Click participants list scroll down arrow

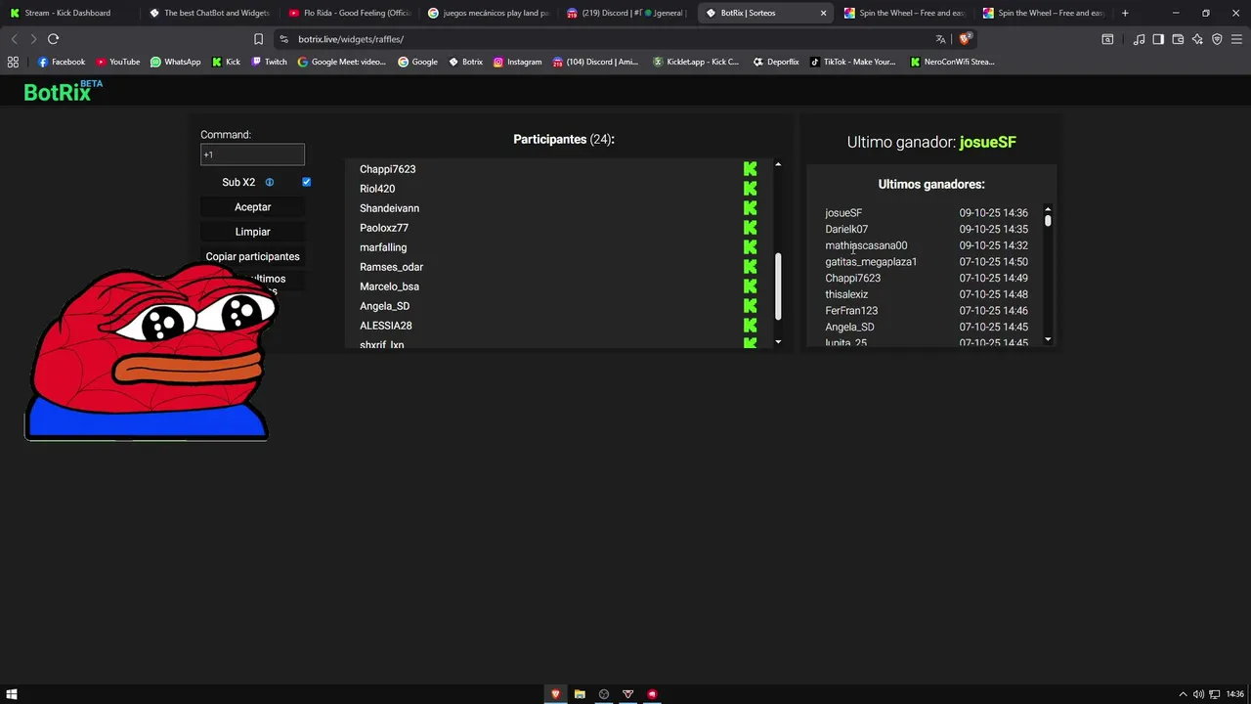tap(778, 341)
